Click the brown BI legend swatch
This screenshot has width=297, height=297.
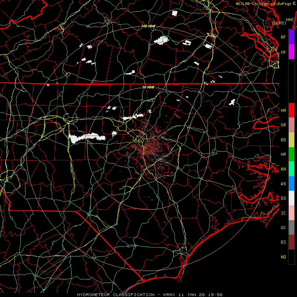pyautogui.click(x=291, y=242)
